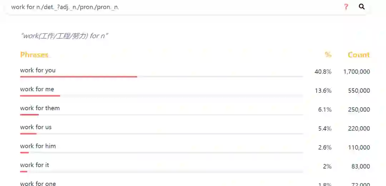Open the "work for you" phrase
386x186 pixels.
pyautogui.click(x=38, y=70)
